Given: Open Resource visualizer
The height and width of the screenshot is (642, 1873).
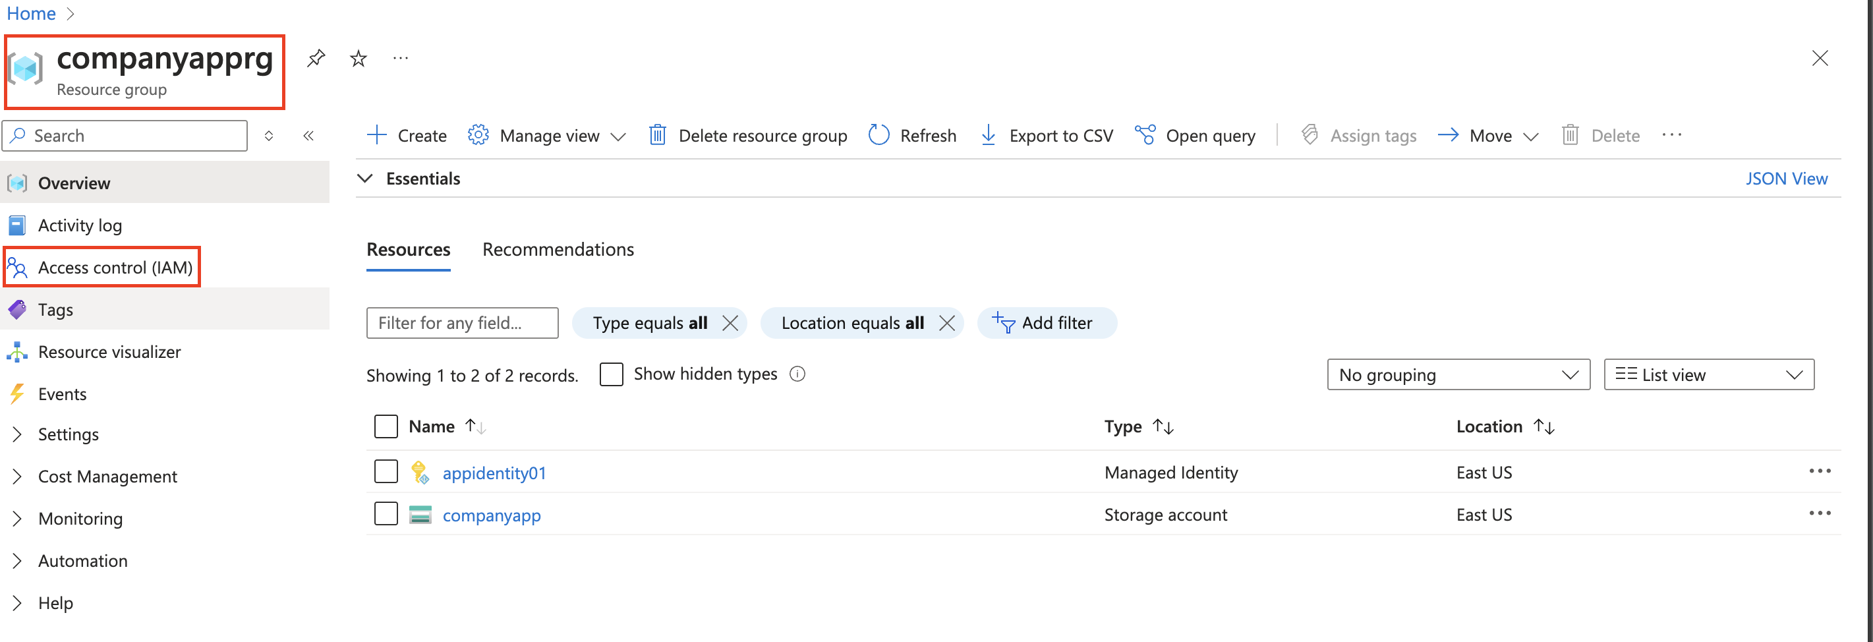Looking at the screenshot, I should (164, 352).
